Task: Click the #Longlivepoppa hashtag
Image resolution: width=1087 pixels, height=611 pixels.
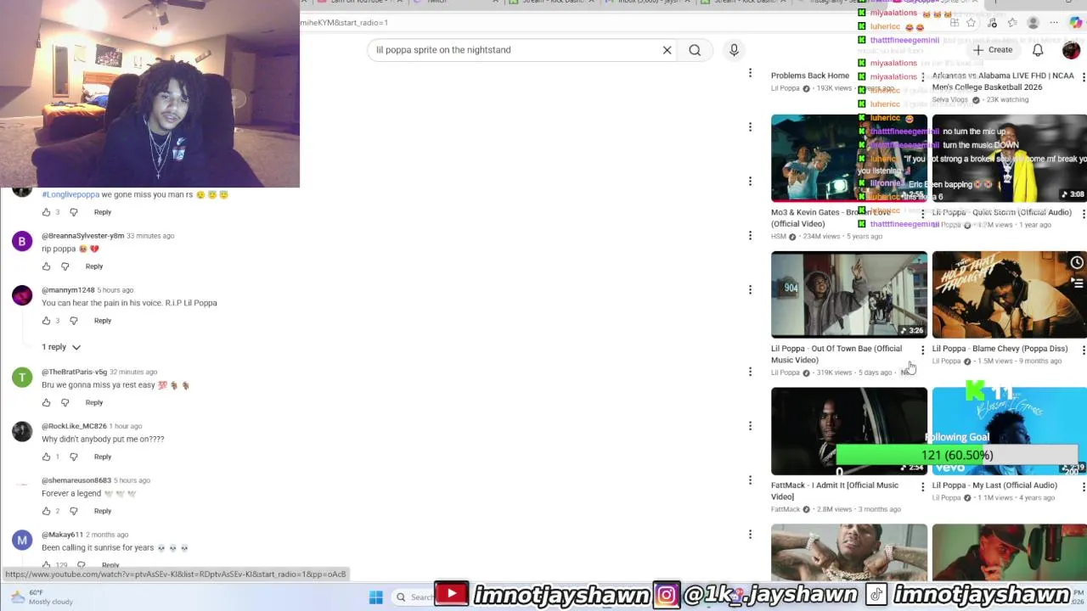Action: 70,194
